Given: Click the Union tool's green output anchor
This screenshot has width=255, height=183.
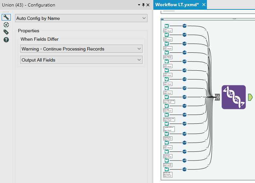Looking at the screenshot, I should (250, 97).
